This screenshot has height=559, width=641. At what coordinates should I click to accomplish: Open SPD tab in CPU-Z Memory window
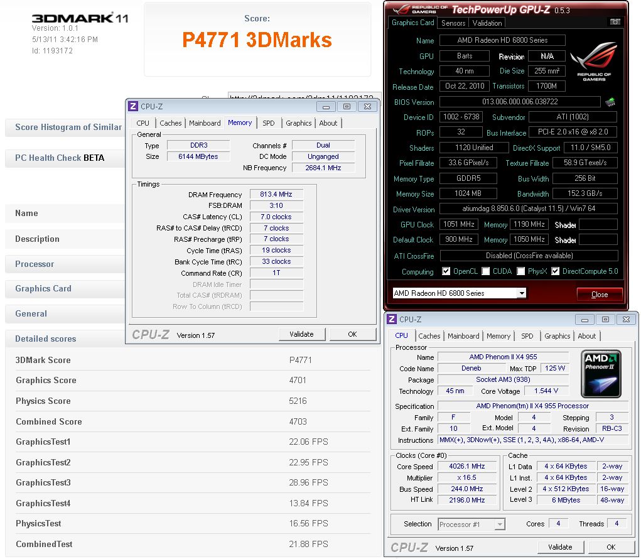[269, 123]
